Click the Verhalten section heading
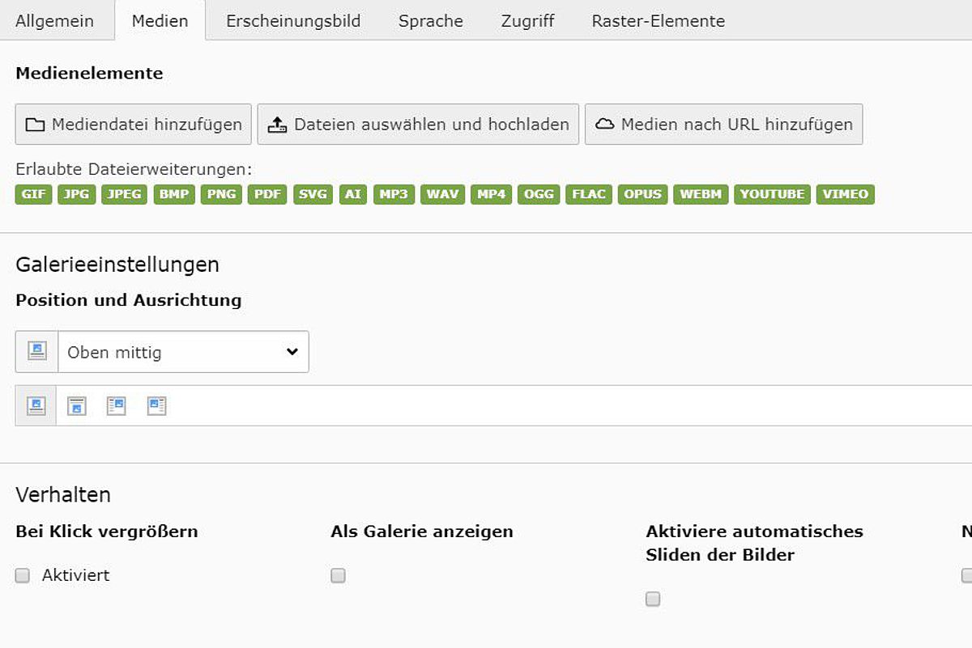 (x=63, y=494)
